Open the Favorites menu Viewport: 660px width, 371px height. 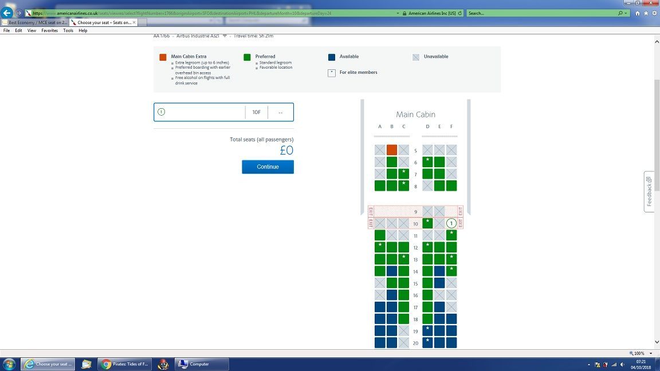pos(49,30)
